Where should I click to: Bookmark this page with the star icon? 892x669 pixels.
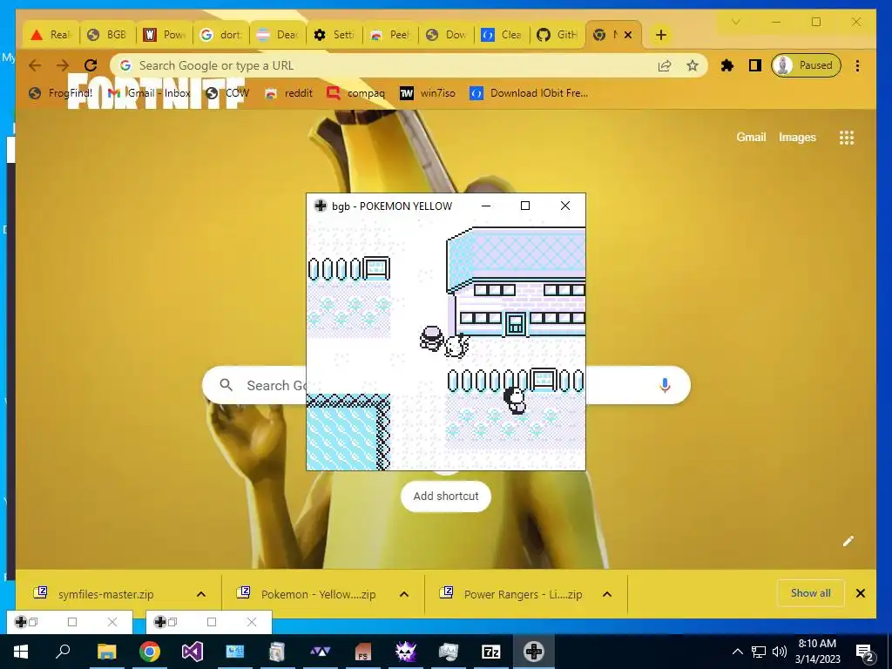[692, 65]
